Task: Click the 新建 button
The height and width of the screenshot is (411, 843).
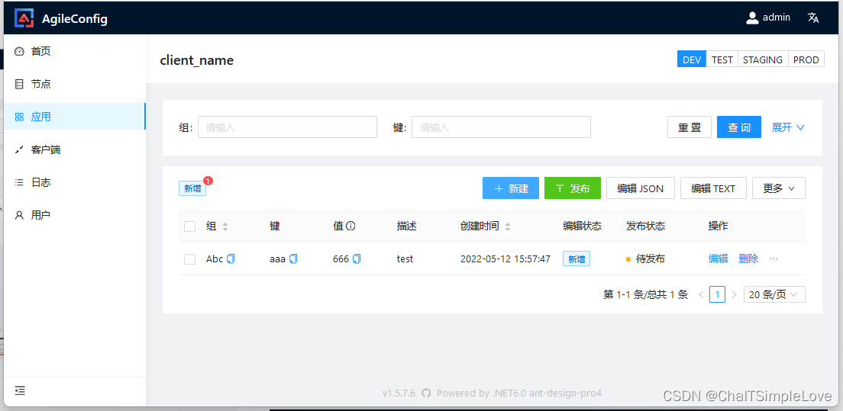Action: 511,188
